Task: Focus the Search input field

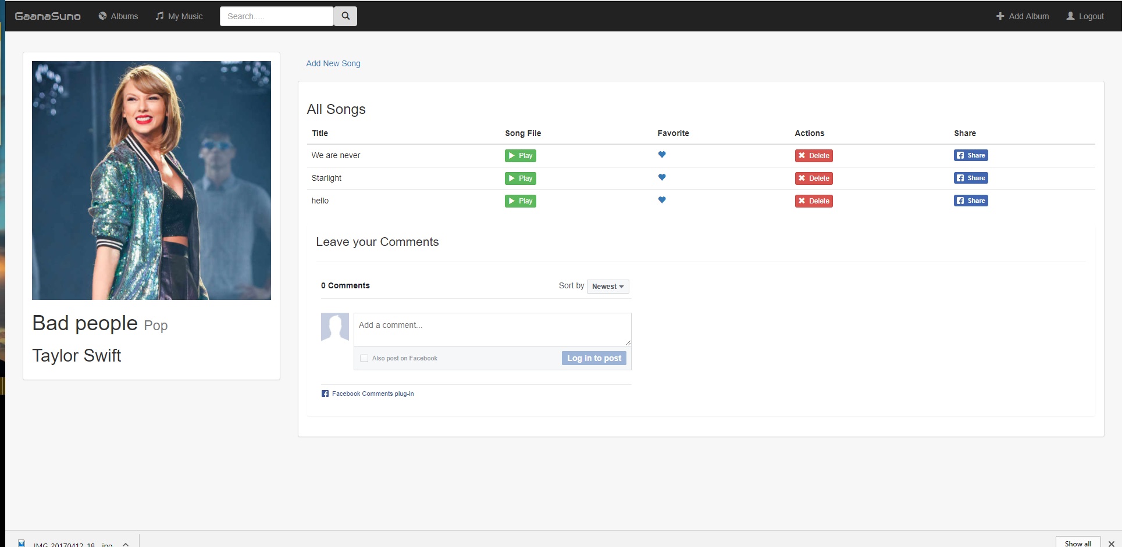Action: [277, 16]
